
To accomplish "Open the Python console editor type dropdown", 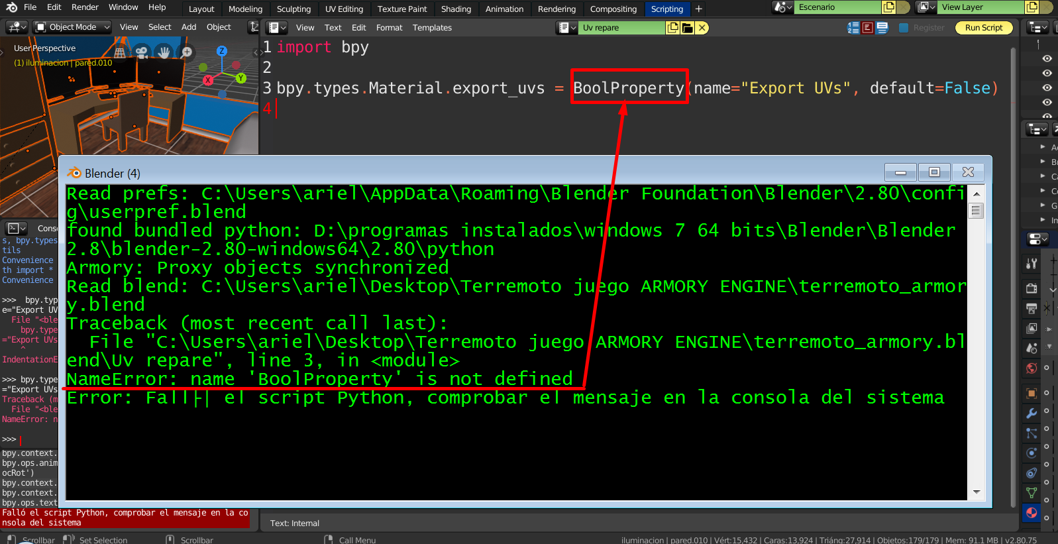I will (17, 228).
